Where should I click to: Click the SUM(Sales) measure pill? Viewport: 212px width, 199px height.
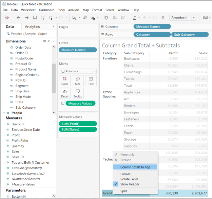click(78, 129)
